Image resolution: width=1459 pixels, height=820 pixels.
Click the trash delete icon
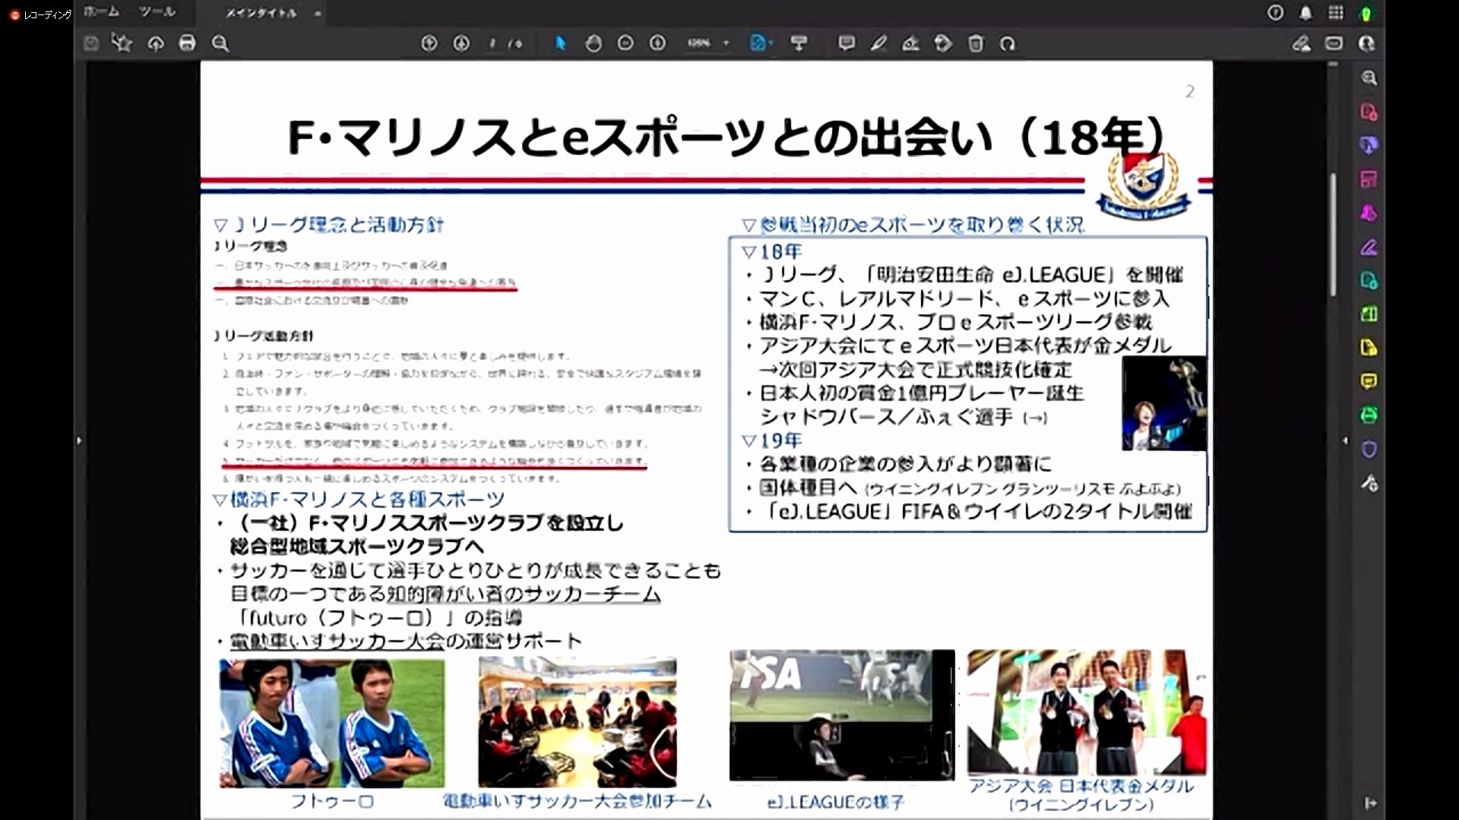click(976, 43)
